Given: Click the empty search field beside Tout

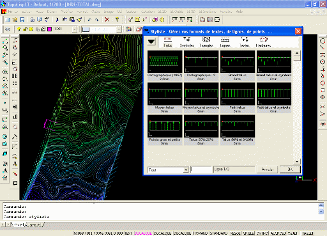Looking at the screenshot, I should point(201,169).
